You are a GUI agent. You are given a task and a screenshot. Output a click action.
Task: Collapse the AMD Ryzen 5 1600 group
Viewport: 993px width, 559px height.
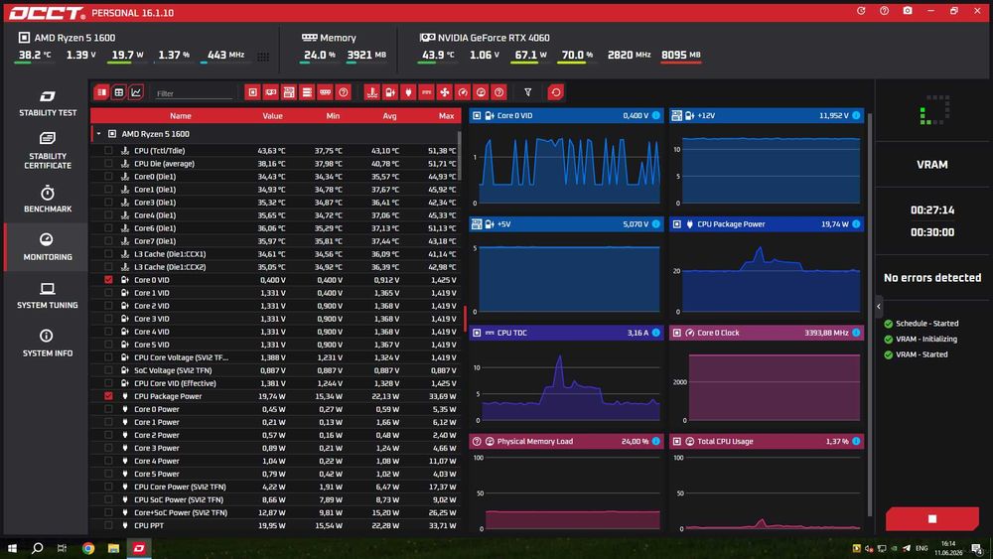coord(98,134)
